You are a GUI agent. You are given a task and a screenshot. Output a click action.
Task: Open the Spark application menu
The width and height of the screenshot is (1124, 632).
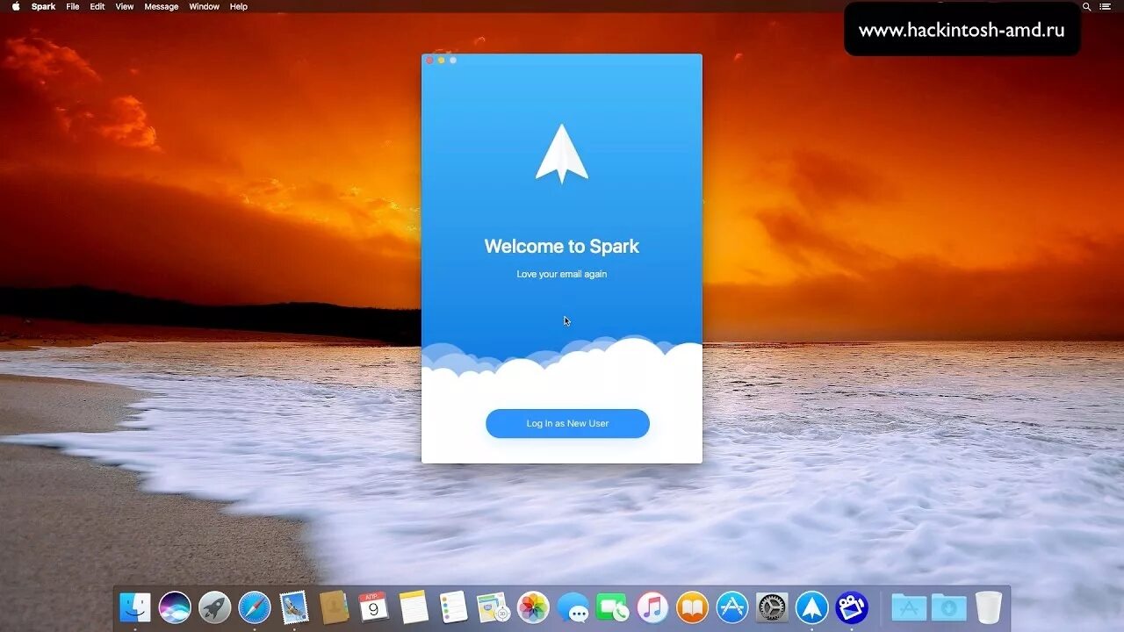43,6
